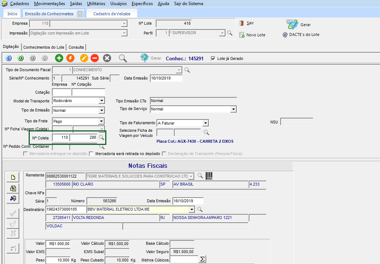This screenshot has width=380, height=264.
Task: Open the Tipo de Frete dropdown
Action: (102, 121)
